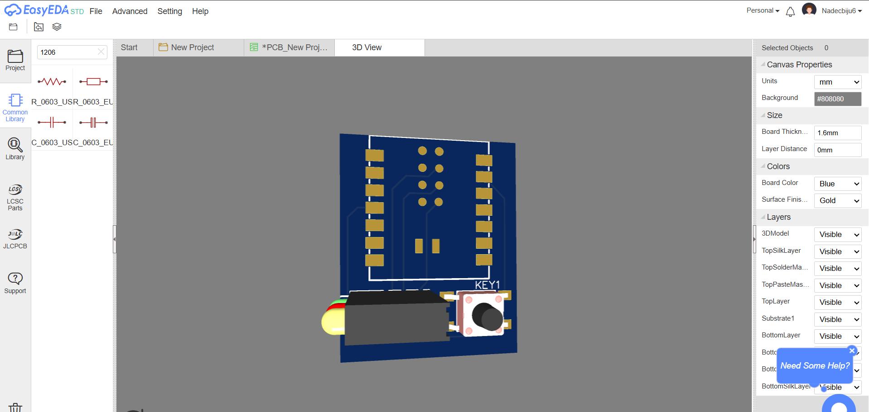Open the Advanced menu
Image resolution: width=869 pixels, height=412 pixels.
point(130,11)
